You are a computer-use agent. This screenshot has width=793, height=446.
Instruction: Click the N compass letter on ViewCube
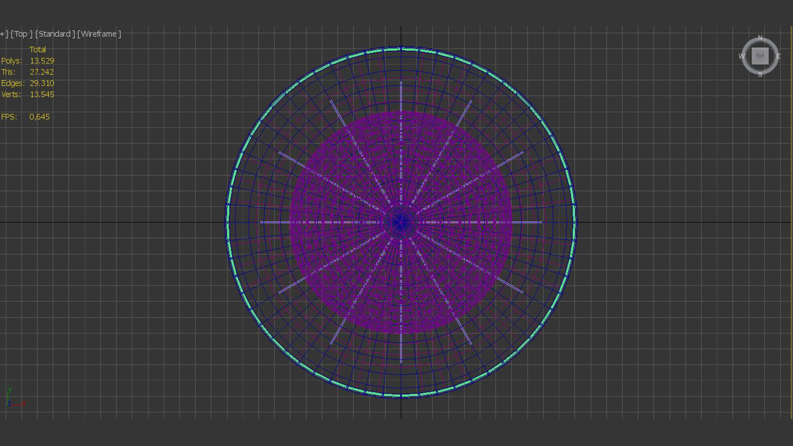(760, 38)
